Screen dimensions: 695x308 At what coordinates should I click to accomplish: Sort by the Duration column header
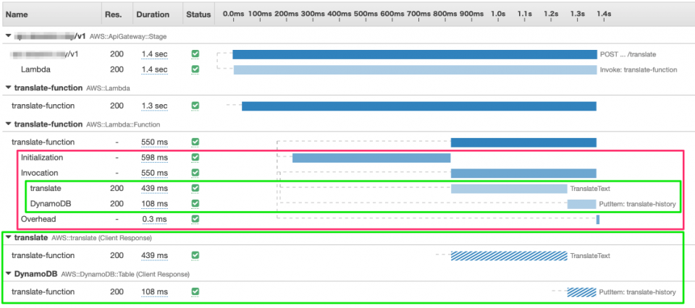click(152, 14)
